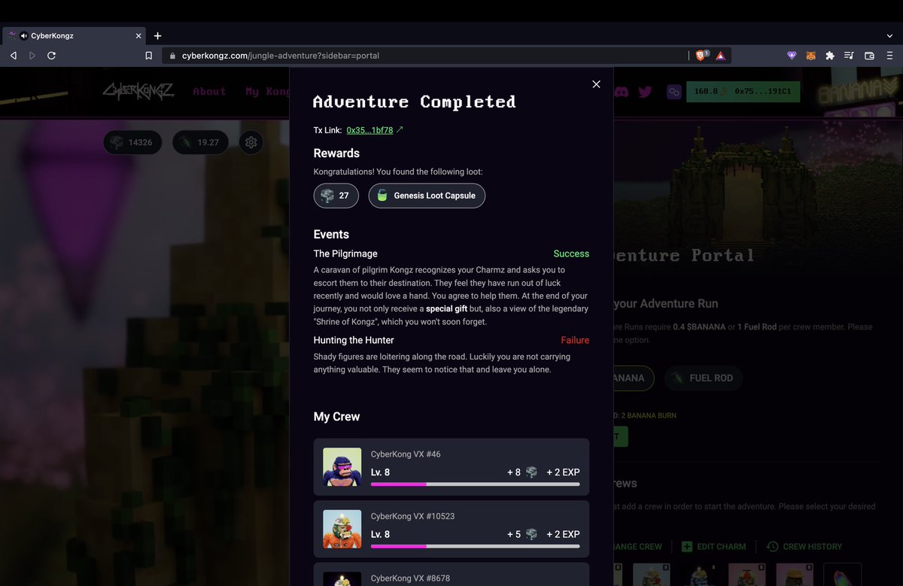Select the FUEL ROD payment option
Screen dimensions: 903x586
703,378
